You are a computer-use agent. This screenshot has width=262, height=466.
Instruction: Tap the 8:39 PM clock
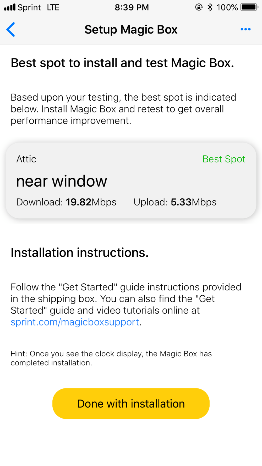[132, 7]
